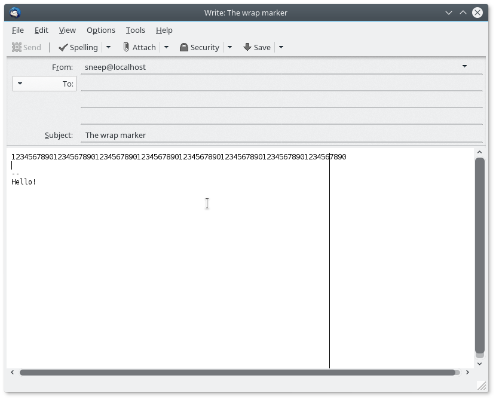
Task: Save the message draft with the Save icon
Action: (x=257, y=47)
